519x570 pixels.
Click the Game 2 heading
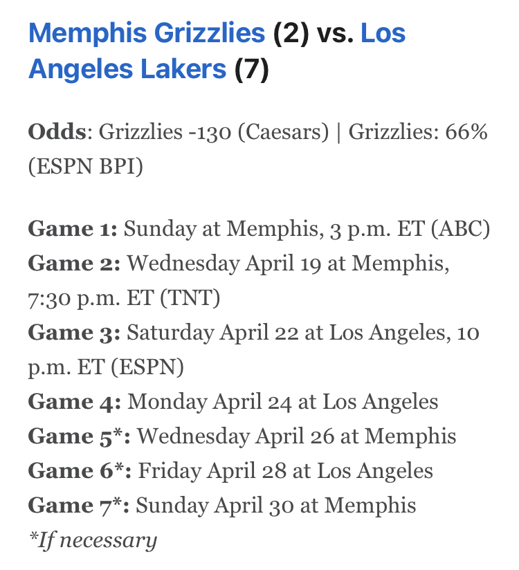[74, 263]
